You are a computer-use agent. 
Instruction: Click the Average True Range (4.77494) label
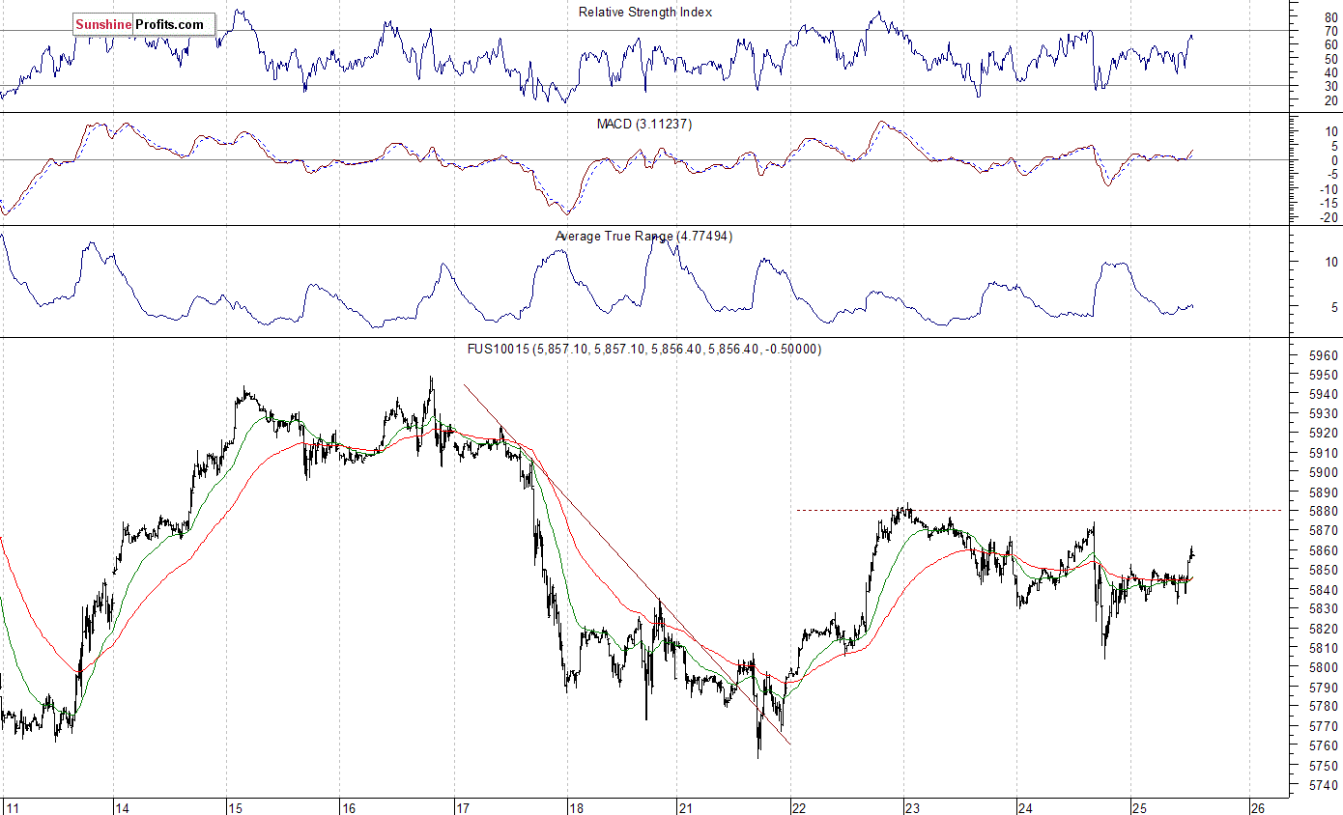pos(643,236)
